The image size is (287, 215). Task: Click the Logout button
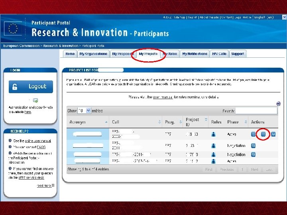pos(31,87)
